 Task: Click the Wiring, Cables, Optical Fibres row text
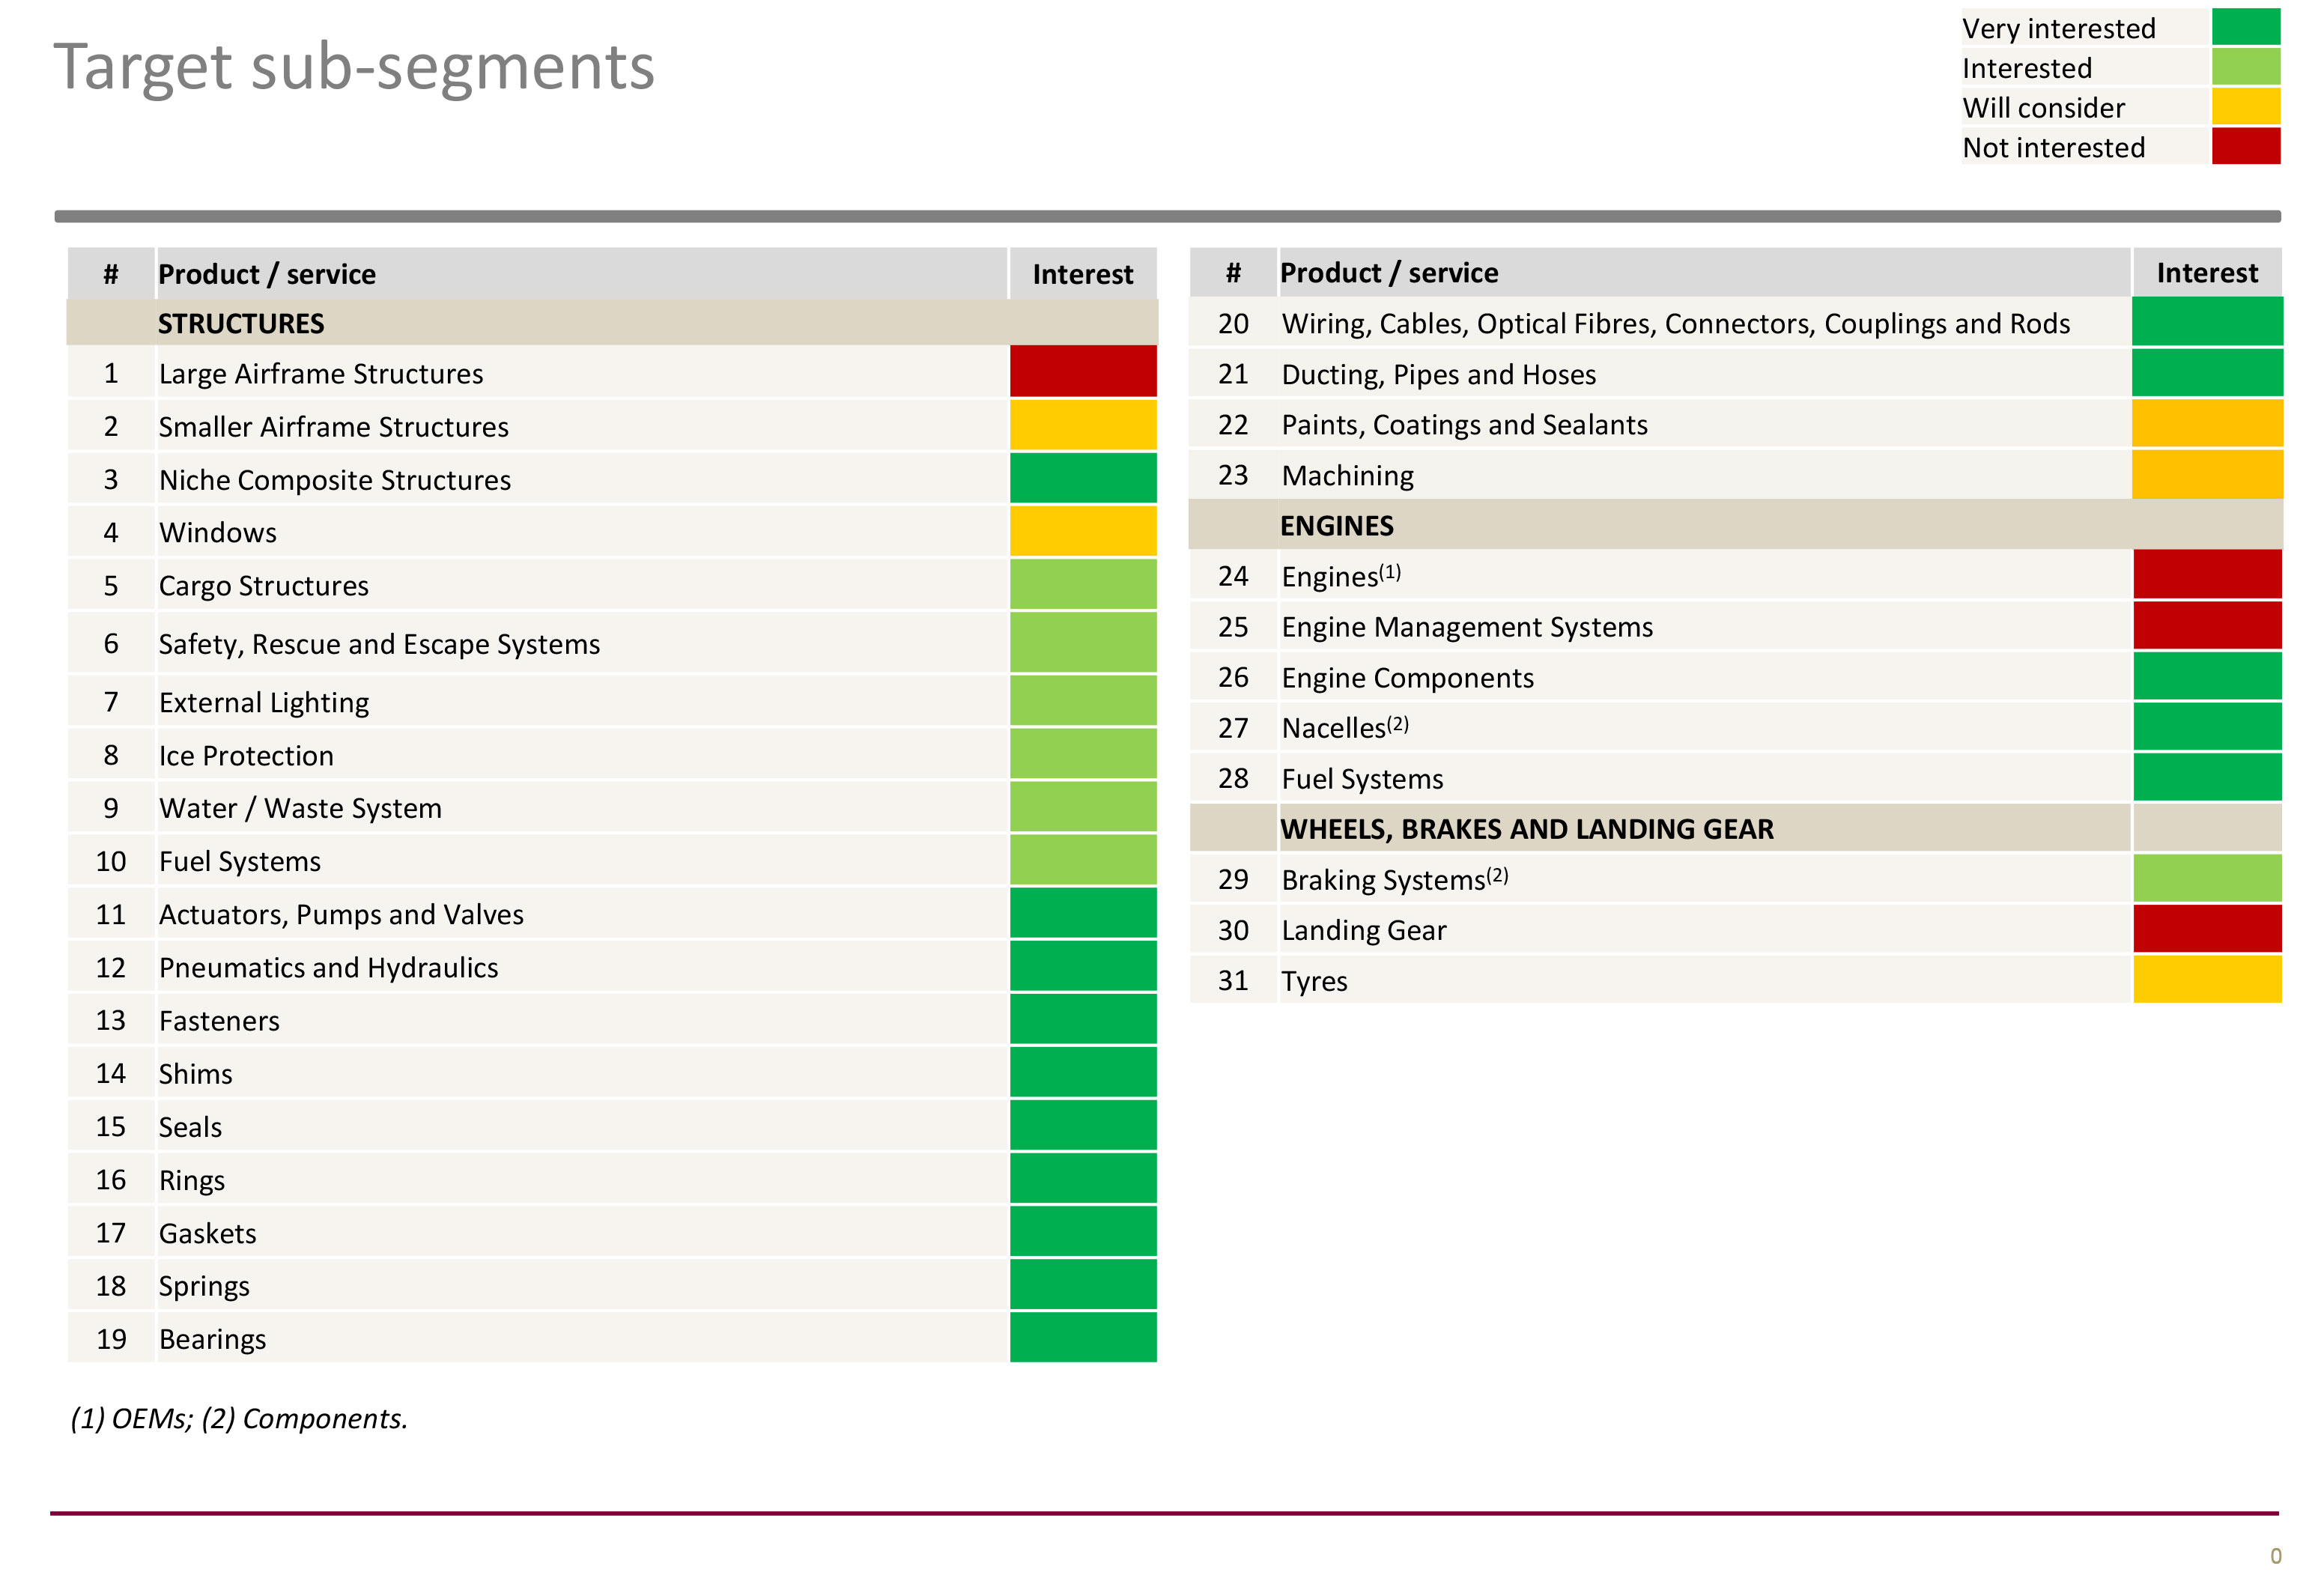click(1675, 324)
